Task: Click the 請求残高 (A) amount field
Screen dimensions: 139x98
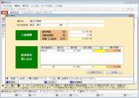Action: (x=79, y=32)
